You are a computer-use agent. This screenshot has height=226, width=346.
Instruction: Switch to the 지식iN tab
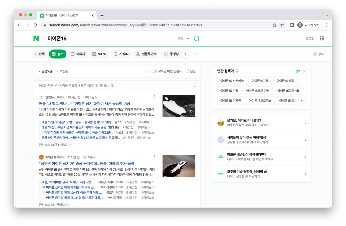click(x=121, y=54)
